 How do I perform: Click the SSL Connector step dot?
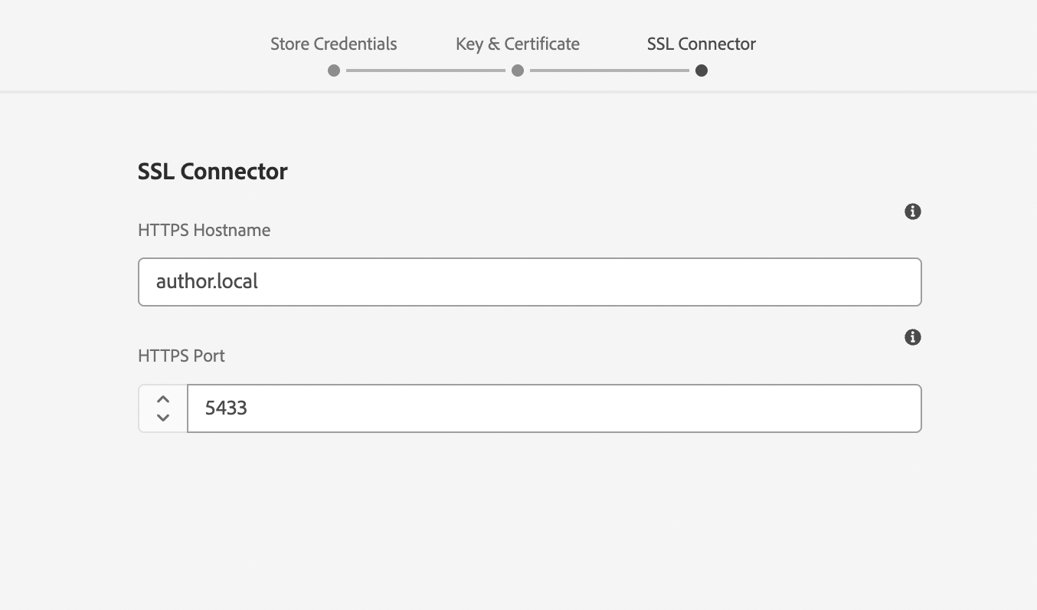click(x=702, y=71)
